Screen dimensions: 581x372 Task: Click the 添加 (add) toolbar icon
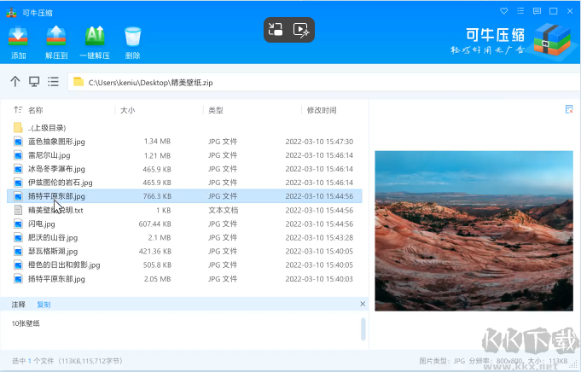(18, 37)
